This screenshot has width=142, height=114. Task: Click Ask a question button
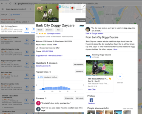79,64
